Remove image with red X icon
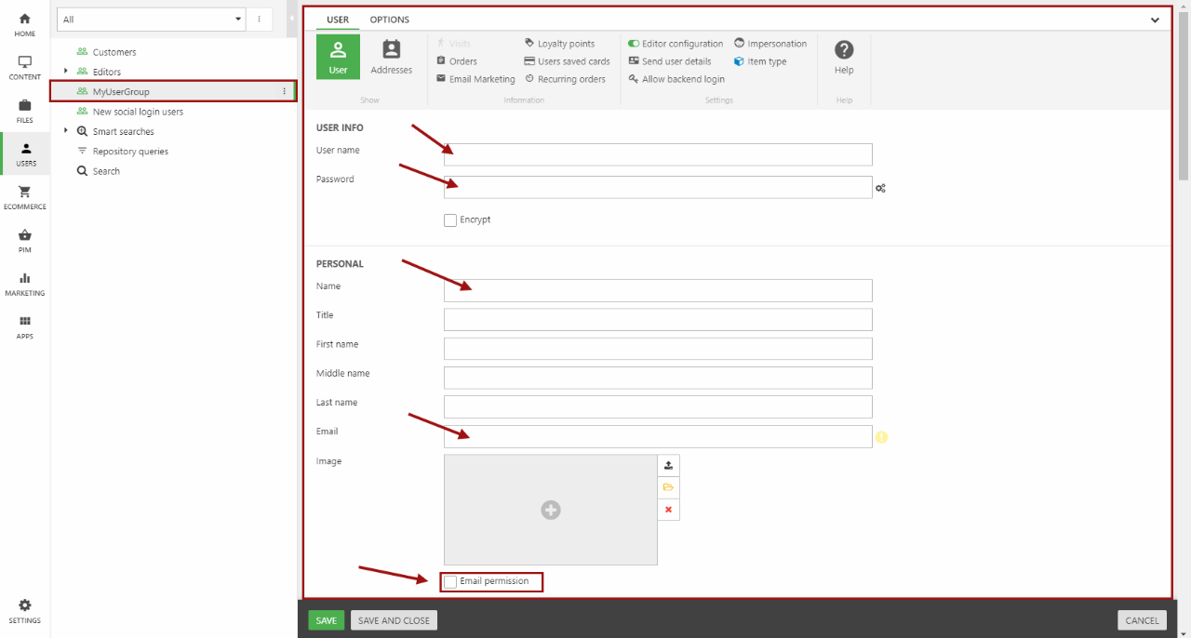 (668, 510)
